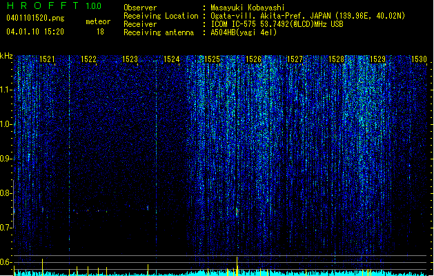Click the Receiver field label
434x276 pixels.
(x=140, y=24)
